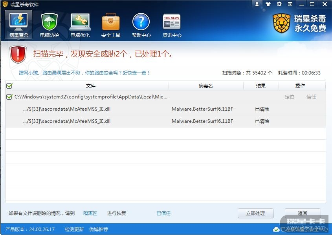This screenshot has width=332, height=235.
Task: Open the router security promo link
Action: [x=84, y=73]
